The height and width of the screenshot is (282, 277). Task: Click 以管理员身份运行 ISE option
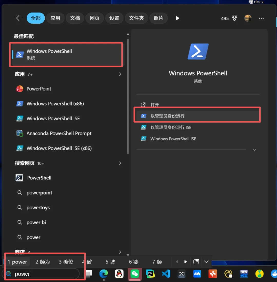click(x=198, y=127)
